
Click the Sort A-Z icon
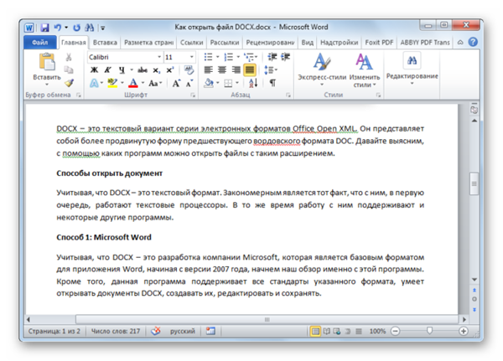tap(253, 84)
